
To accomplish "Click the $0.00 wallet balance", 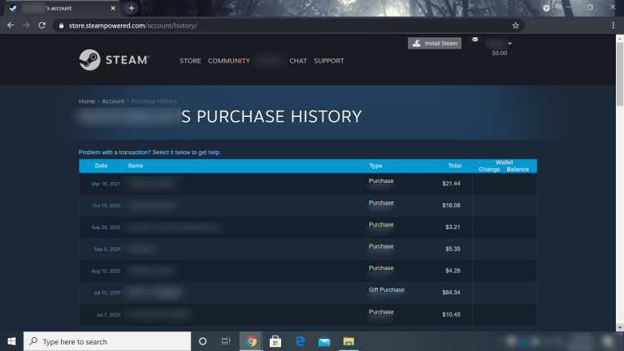I will coord(499,53).
